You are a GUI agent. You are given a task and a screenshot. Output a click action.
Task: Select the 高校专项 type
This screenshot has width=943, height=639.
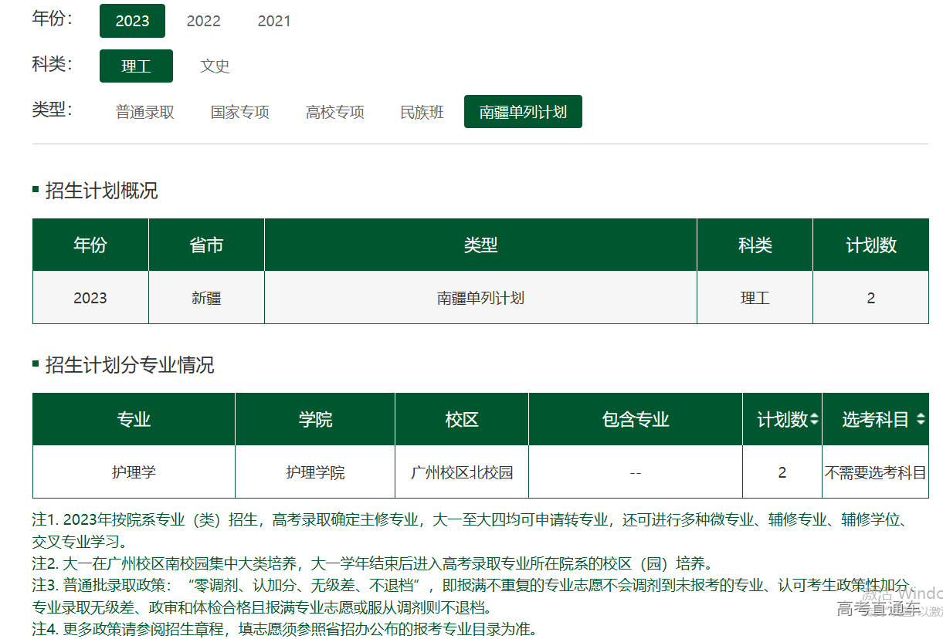(x=334, y=112)
